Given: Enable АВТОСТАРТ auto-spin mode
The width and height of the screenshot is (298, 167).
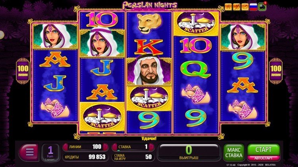Looking at the screenshot, I should coord(263,158).
